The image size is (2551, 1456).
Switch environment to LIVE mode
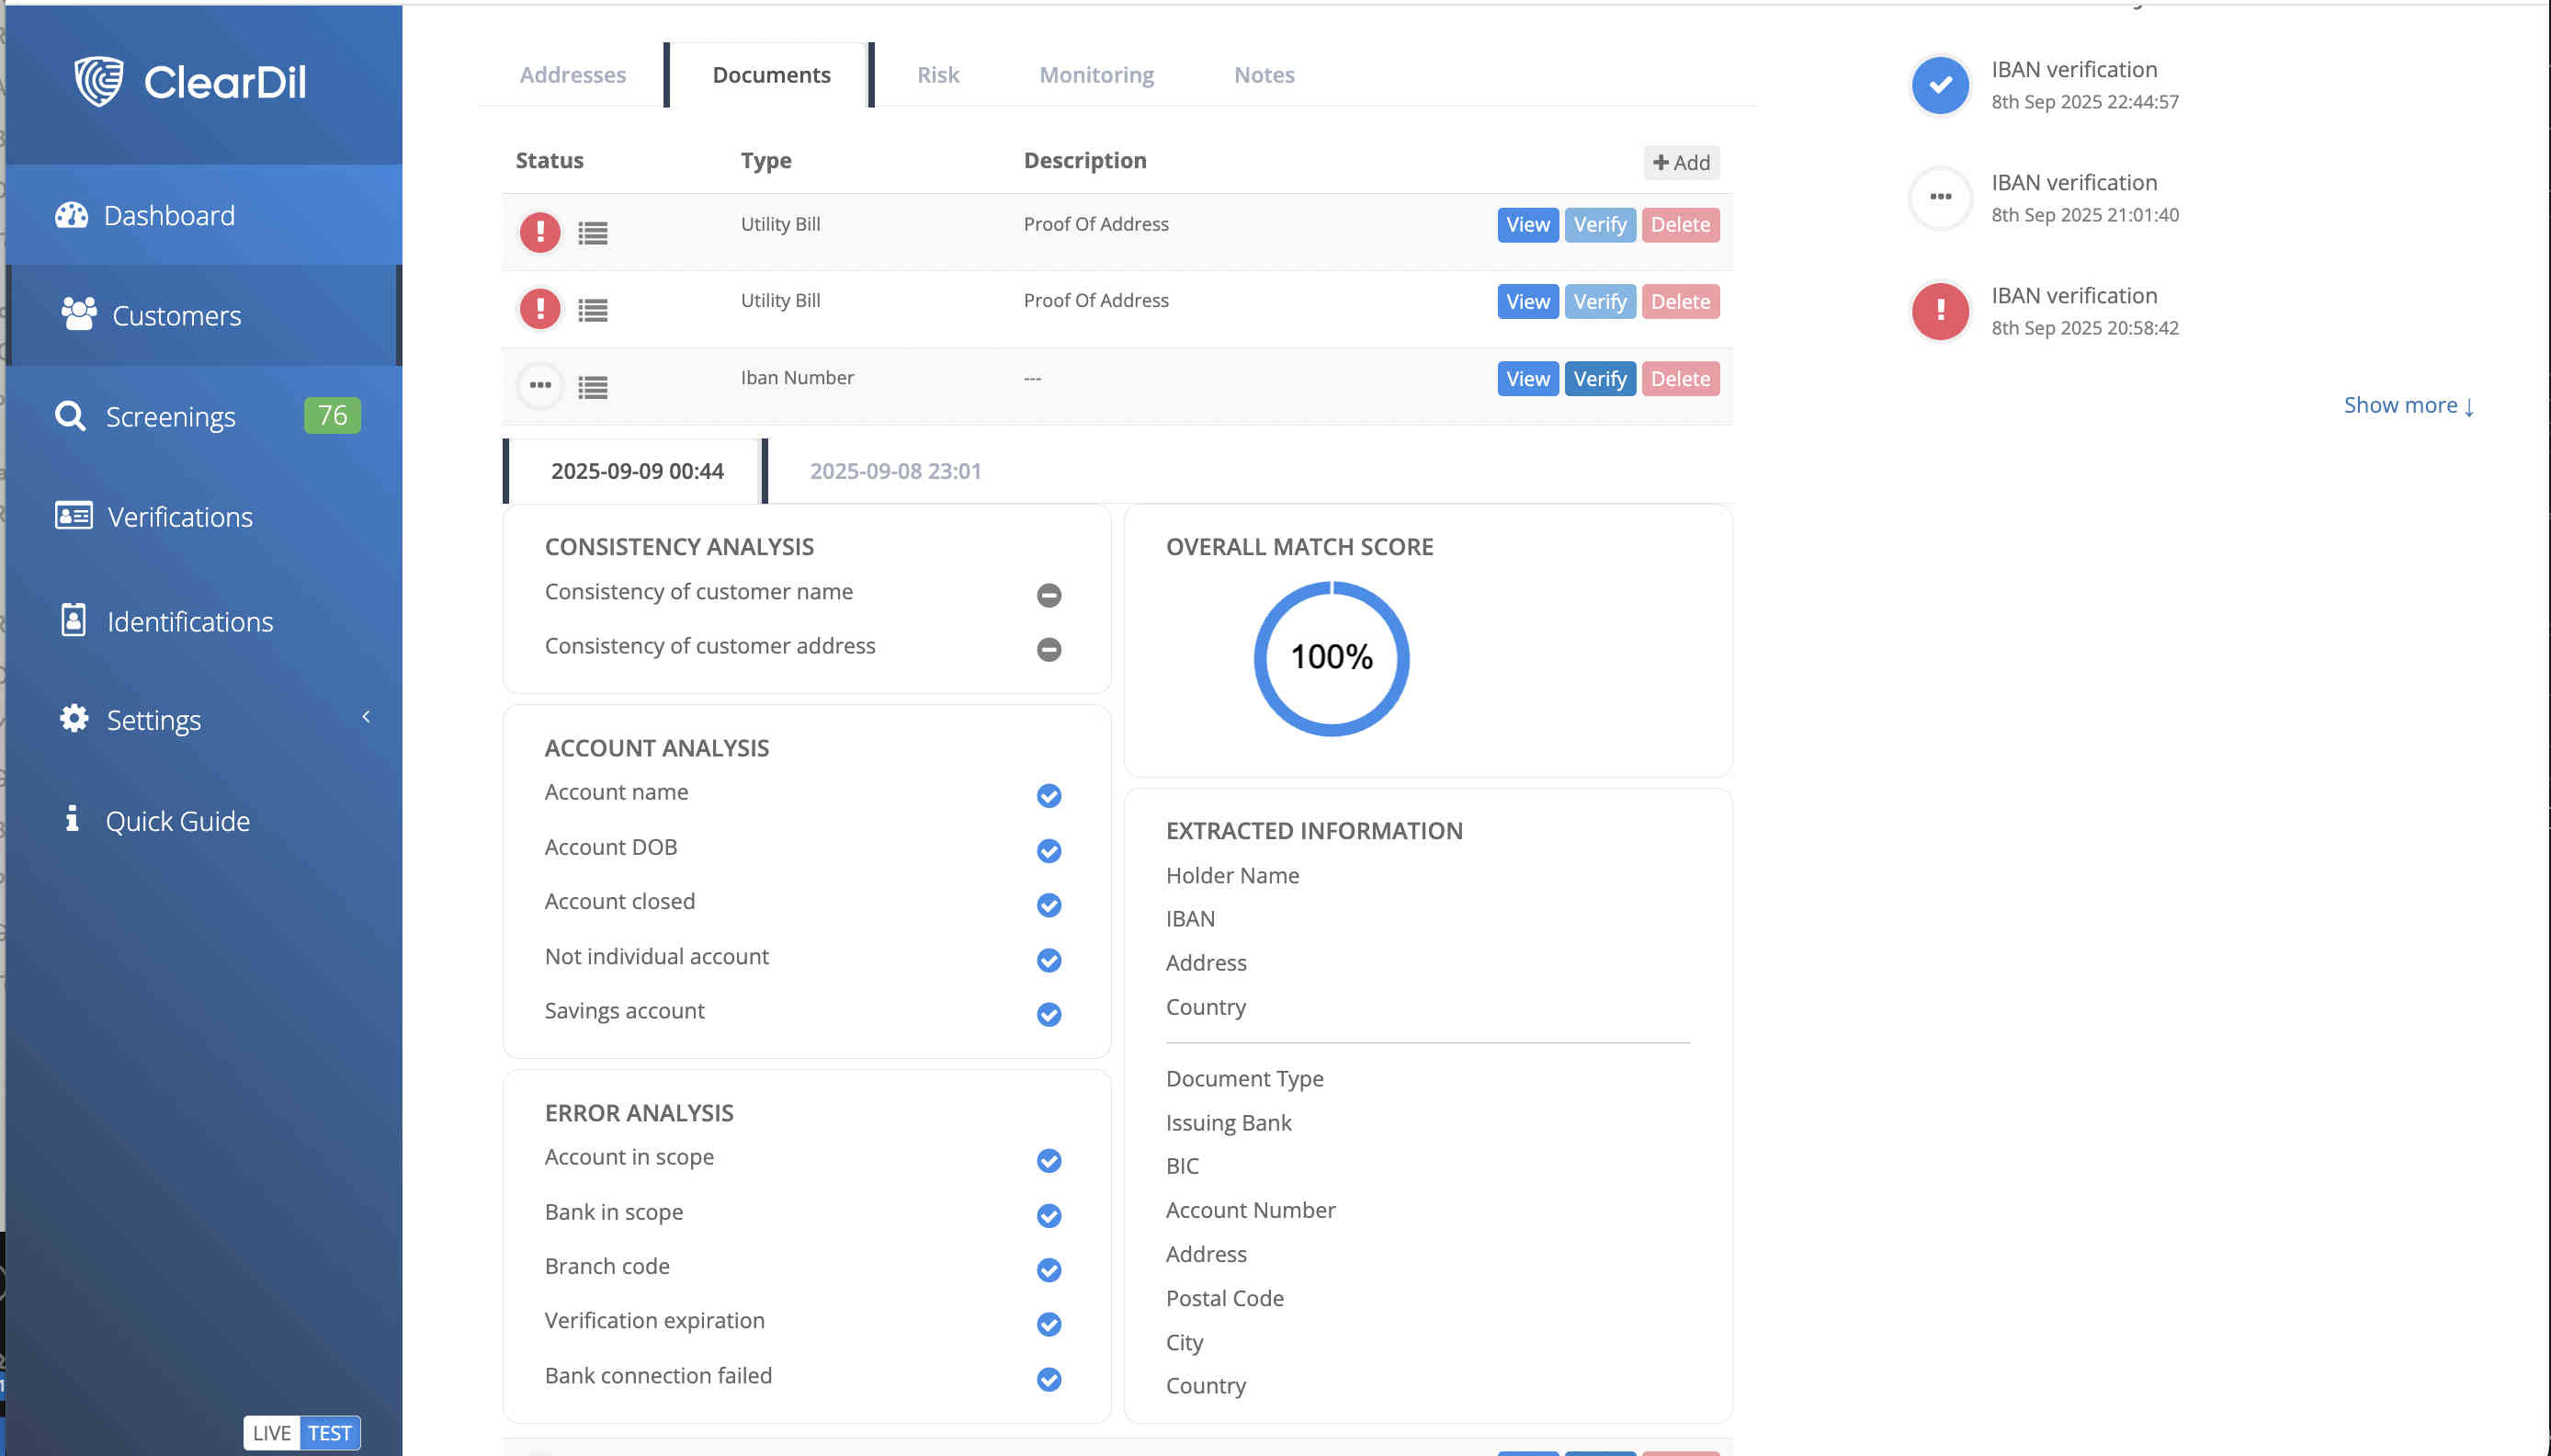pos(271,1432)
